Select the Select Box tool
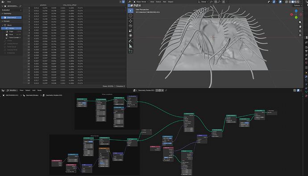The height and width of the screenshot is (176, 308). tap(130, 11)
